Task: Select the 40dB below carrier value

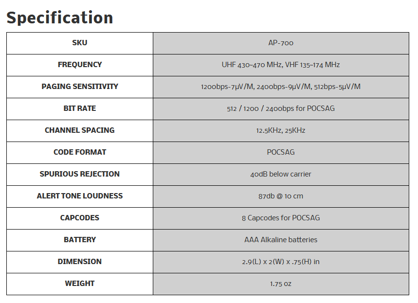Action: [x=281, y=174]
